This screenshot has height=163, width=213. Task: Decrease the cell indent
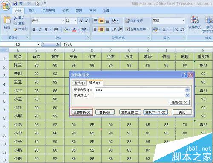pyautogui.click(x=114, y=29)
